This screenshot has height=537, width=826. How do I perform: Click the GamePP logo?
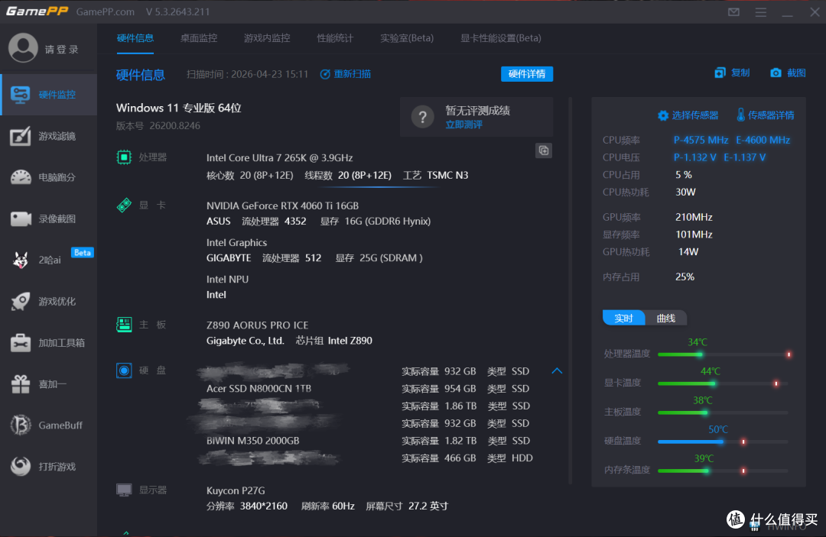(x=37, y=11)
